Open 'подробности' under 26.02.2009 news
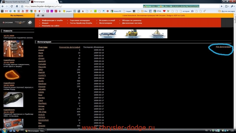This screenshot has width=236, height=133. (9, 60)
